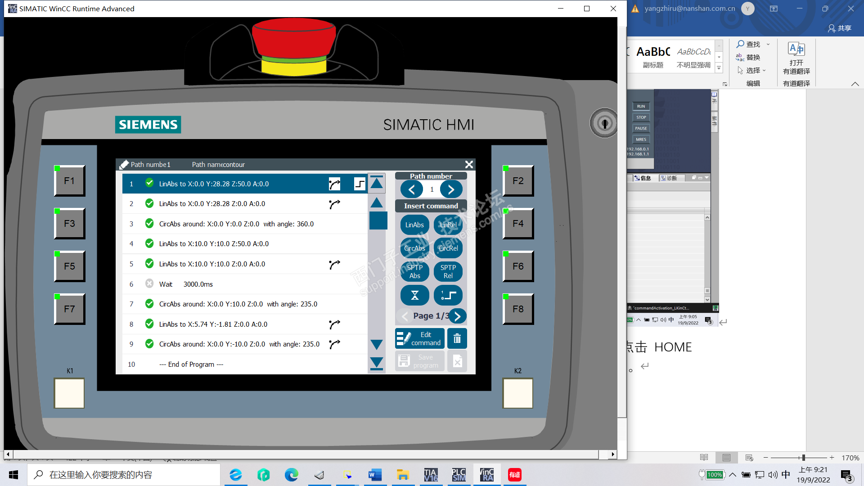Enable the disabled Wait command on row 6
The image size is (864, 486).
pos(149,284)
